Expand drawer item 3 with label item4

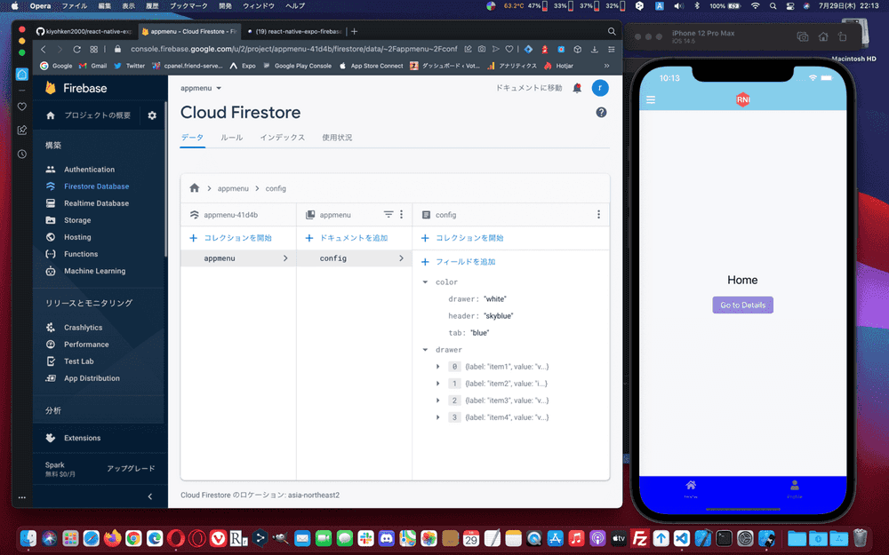(x=437, y=418)
